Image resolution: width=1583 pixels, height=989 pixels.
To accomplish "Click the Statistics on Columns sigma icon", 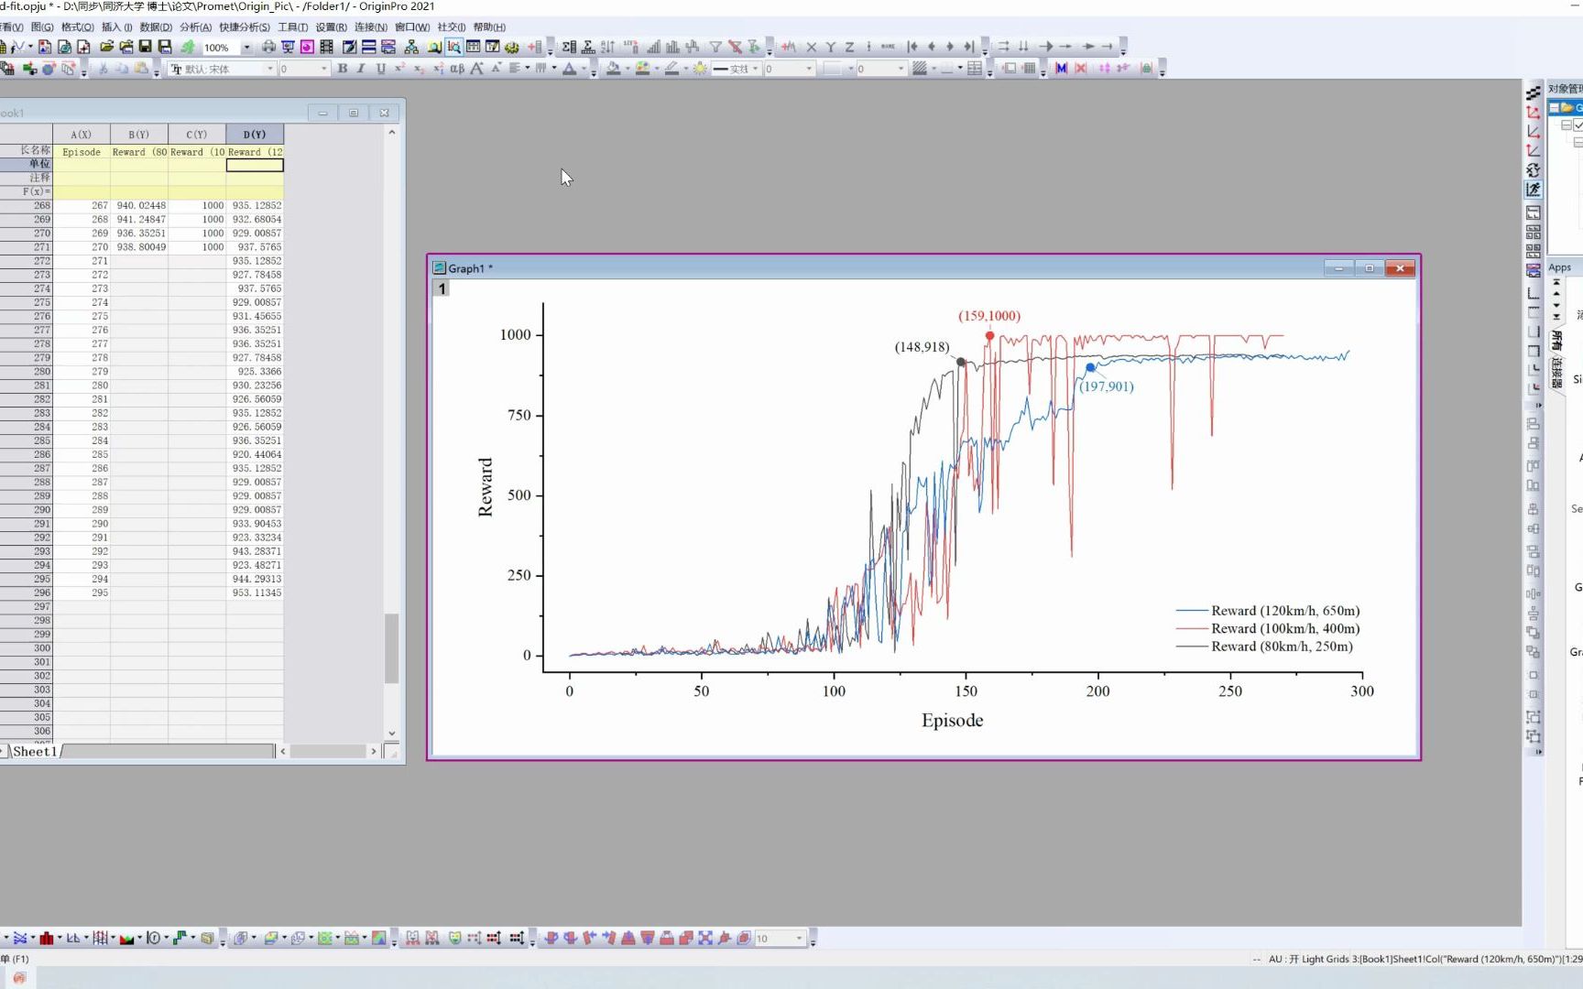I will click(569, 47).
